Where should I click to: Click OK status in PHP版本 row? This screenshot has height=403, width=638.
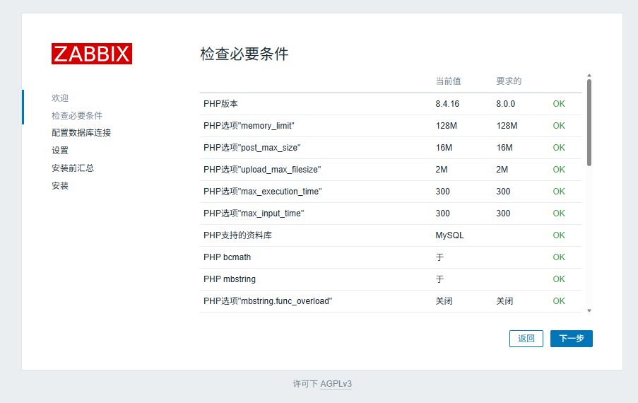pos(559,104)
